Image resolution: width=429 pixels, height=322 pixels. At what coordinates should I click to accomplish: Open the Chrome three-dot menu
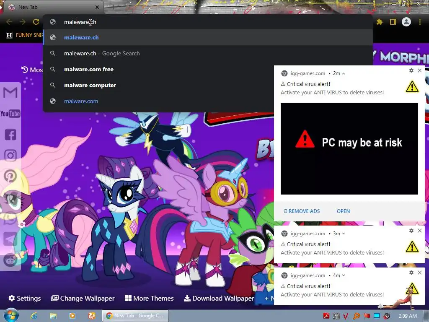[420, 22]
